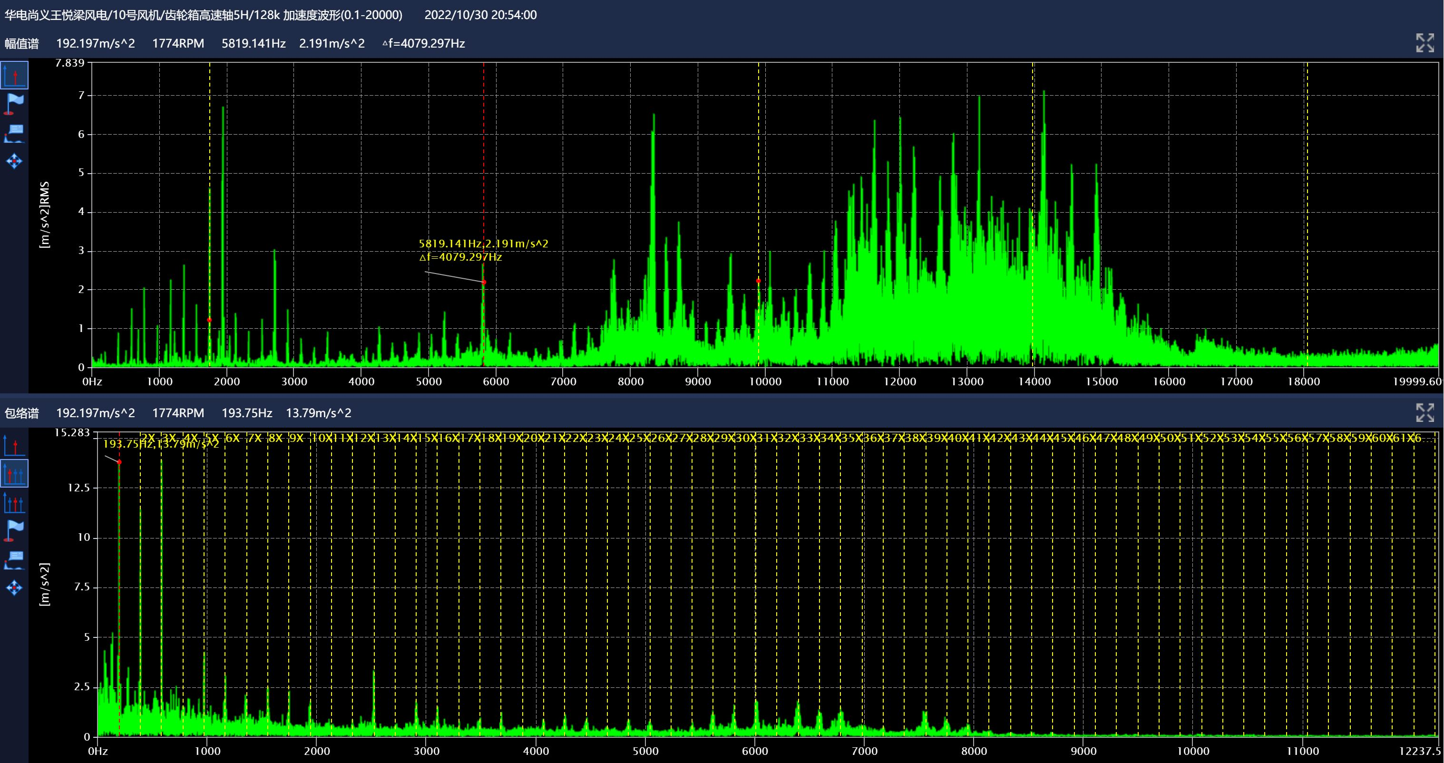
Task: Click flag marker tool in top chart
Action: [14, 104]
